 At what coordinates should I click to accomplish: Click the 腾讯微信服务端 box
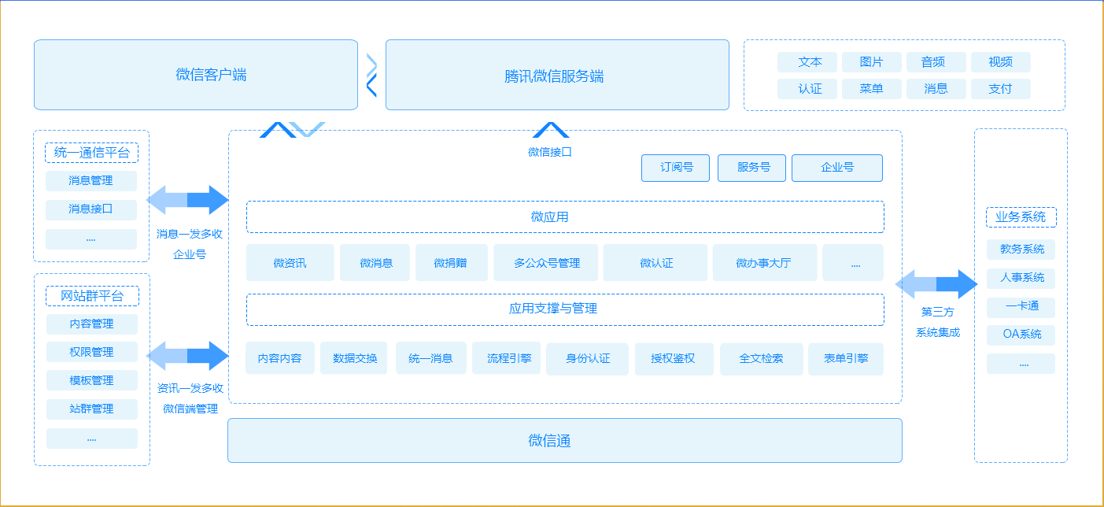coord(557,75)
